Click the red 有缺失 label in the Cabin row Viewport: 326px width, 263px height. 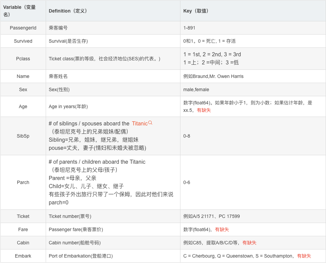pyautogui.click(x=250, y=243)
